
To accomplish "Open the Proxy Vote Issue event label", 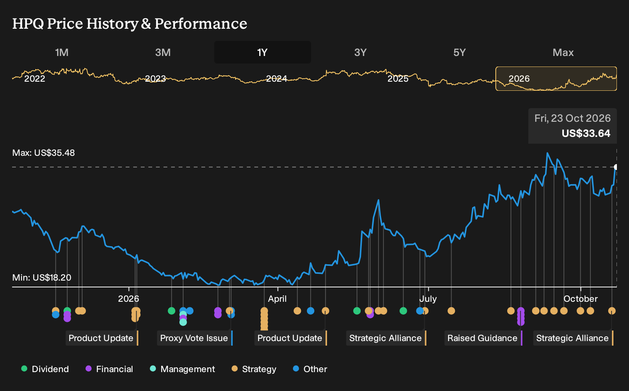I will (x=195, y=338).
